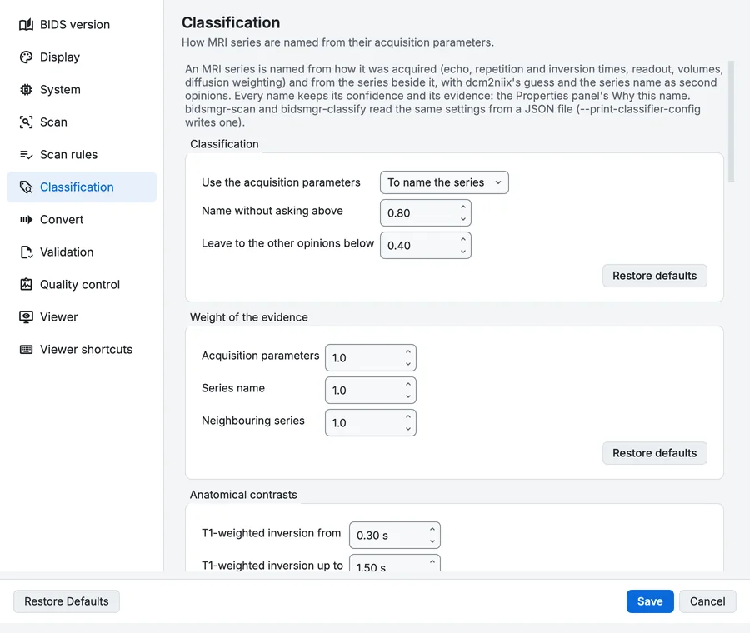Select the Convert settings page
Screen dimensions: 750x633
pyautogui.click(x=82, y=219)
